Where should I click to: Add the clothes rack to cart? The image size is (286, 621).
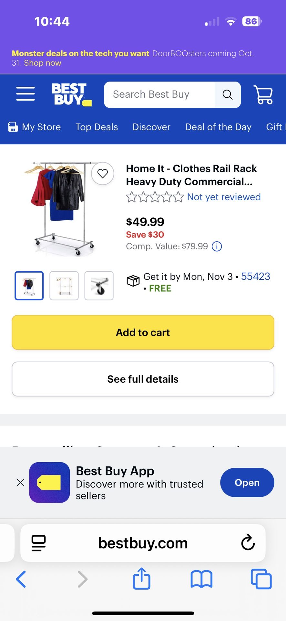tap(143, 332)
